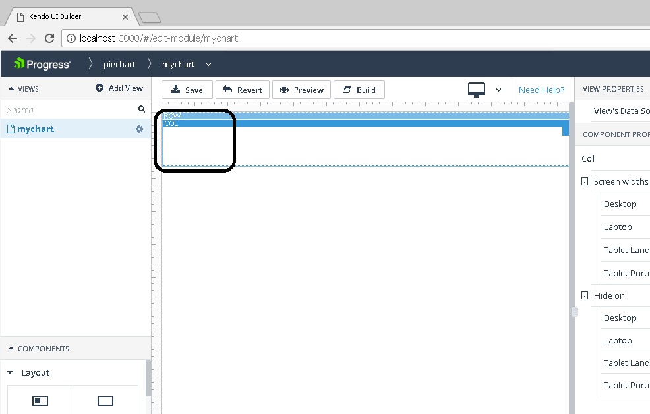
Task: Click the right panel splitter handle
Action: coord(575,312)
